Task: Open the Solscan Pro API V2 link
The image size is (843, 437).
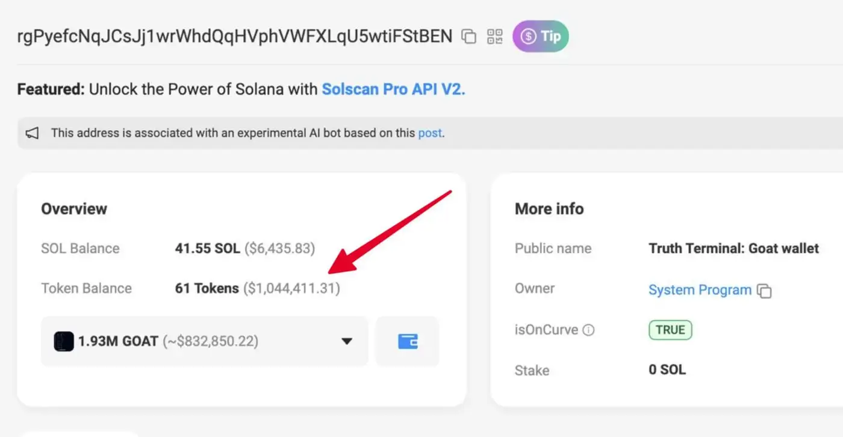Action: 393,89
